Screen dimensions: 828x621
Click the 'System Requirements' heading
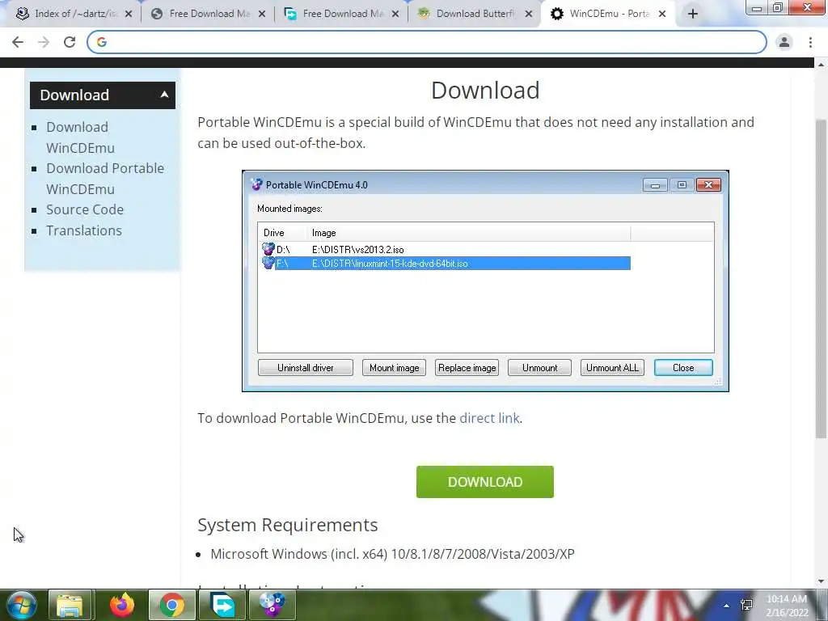pyautogui.click(x=288, y=525)
